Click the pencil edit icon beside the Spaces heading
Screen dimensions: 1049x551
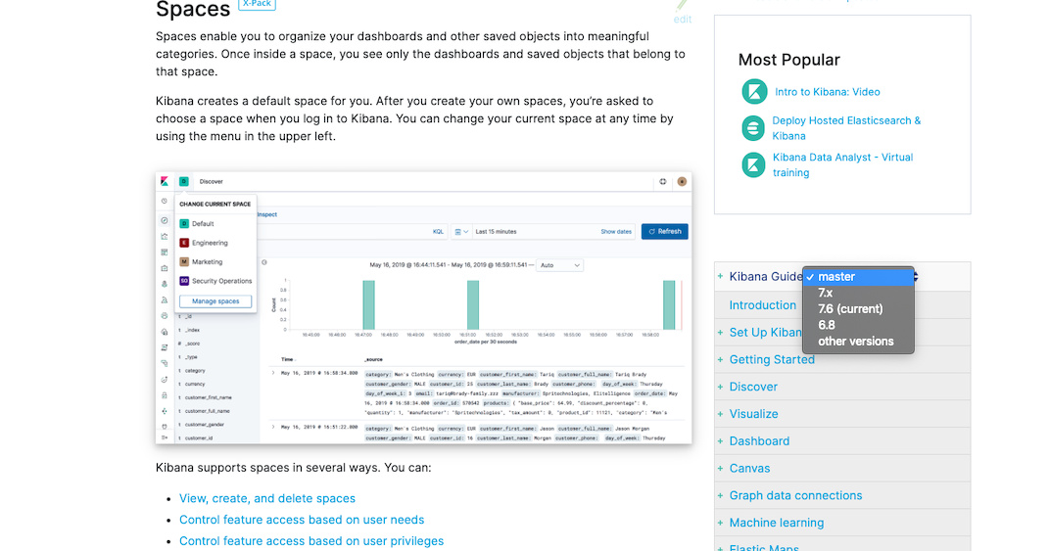click(x=681, y=5)
